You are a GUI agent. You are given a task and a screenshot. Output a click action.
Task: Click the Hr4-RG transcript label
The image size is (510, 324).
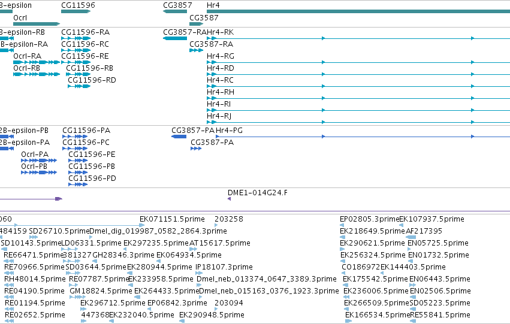click(221, 56)
